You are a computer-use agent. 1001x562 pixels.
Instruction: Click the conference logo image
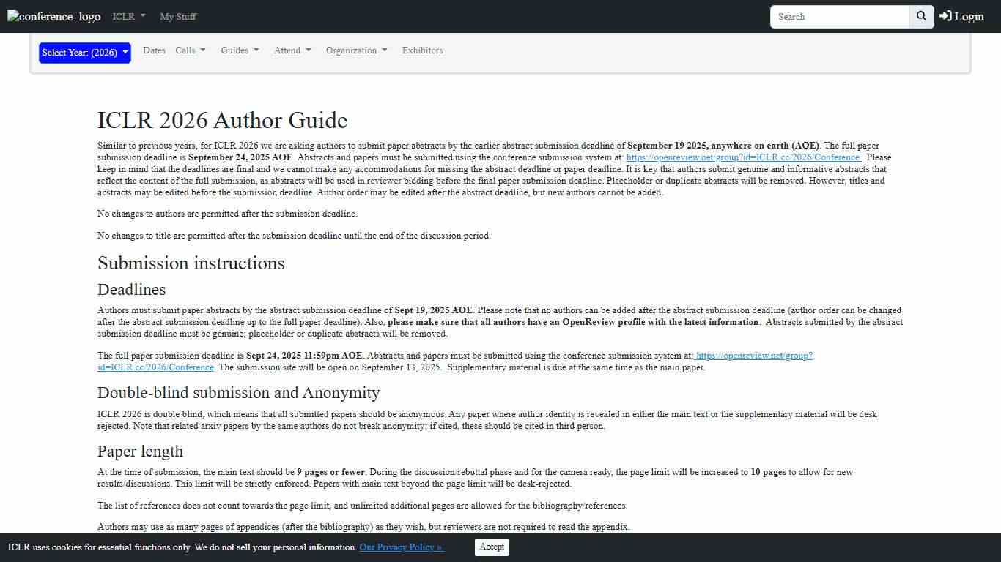pyautogui.click(x=53, y=16)
